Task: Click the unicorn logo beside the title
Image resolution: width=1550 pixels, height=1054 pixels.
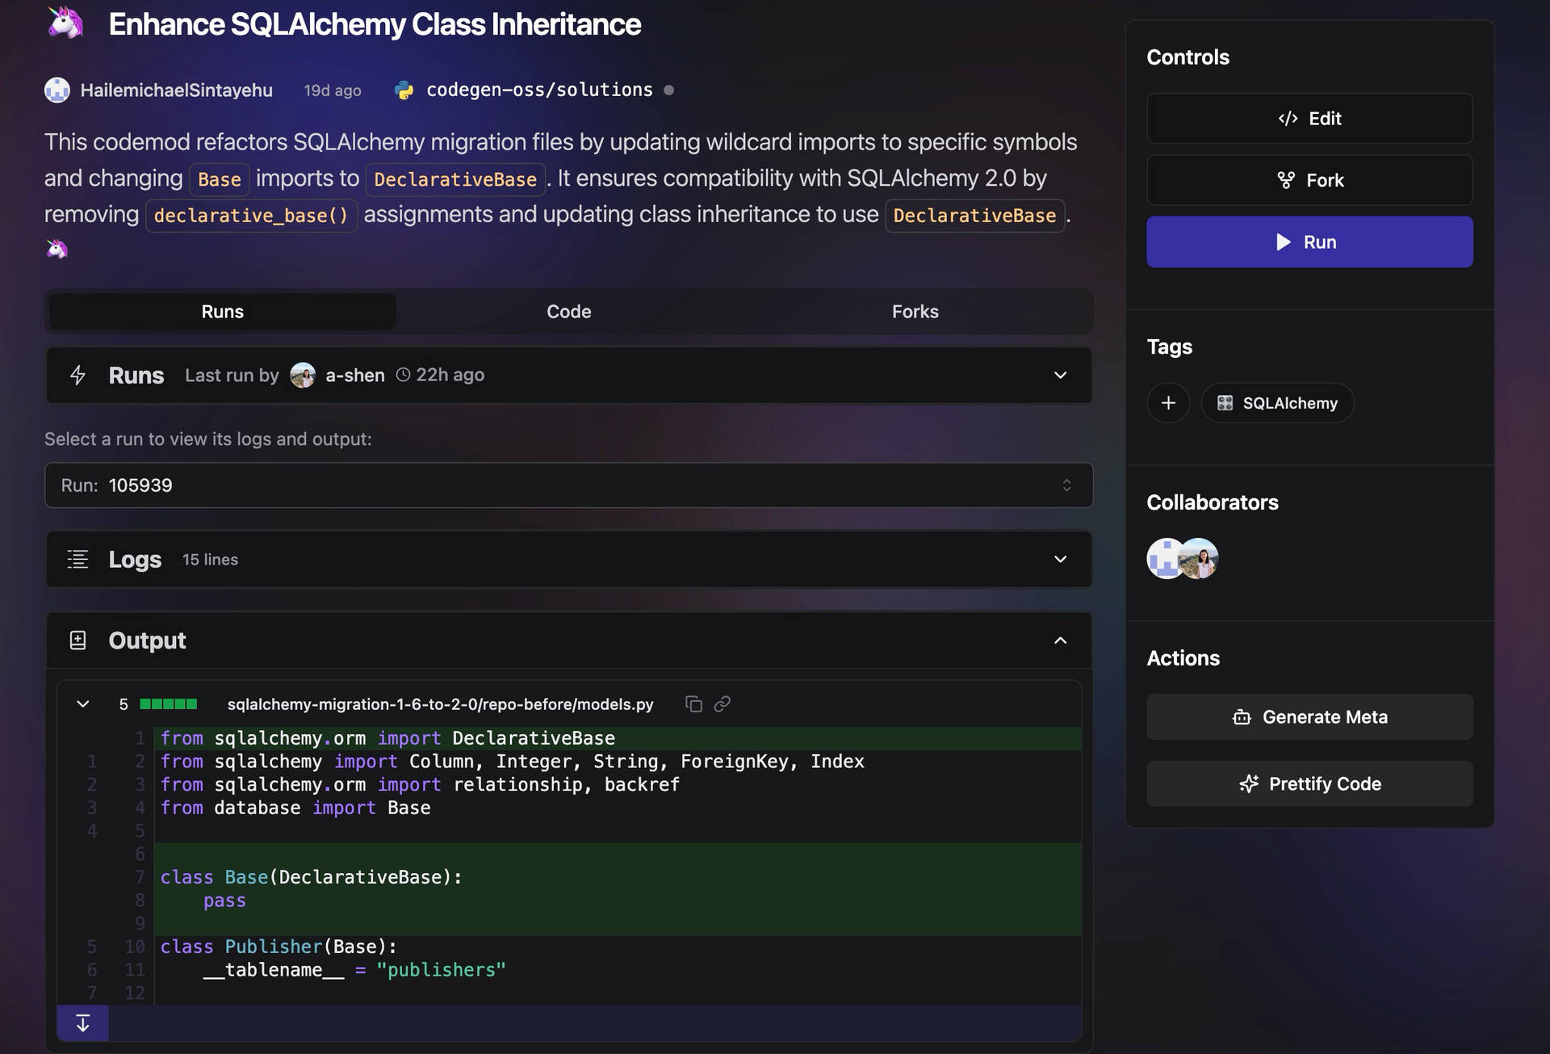Action: click(x=65, y=23)
